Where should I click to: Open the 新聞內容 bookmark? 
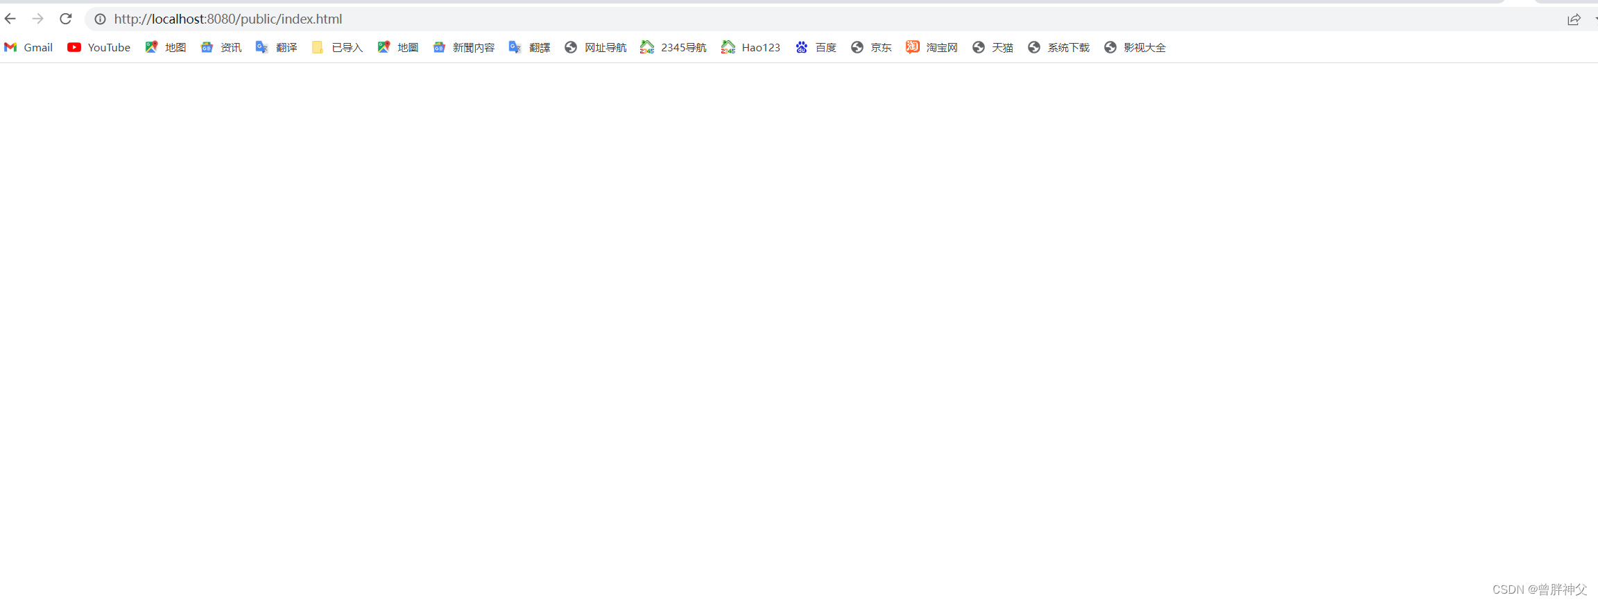(x=463, y=47)
